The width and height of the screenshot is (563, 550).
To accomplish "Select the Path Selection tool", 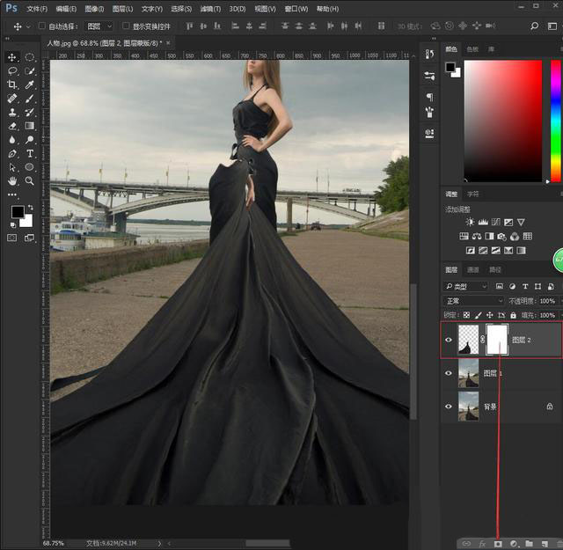I will [x=11, y=167].
